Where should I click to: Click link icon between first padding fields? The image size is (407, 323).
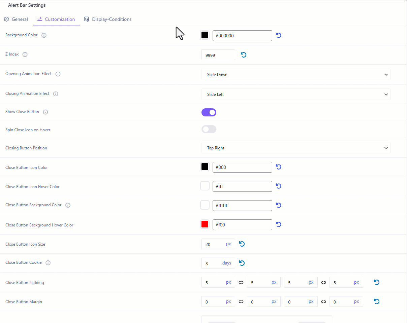click(241, 283)
